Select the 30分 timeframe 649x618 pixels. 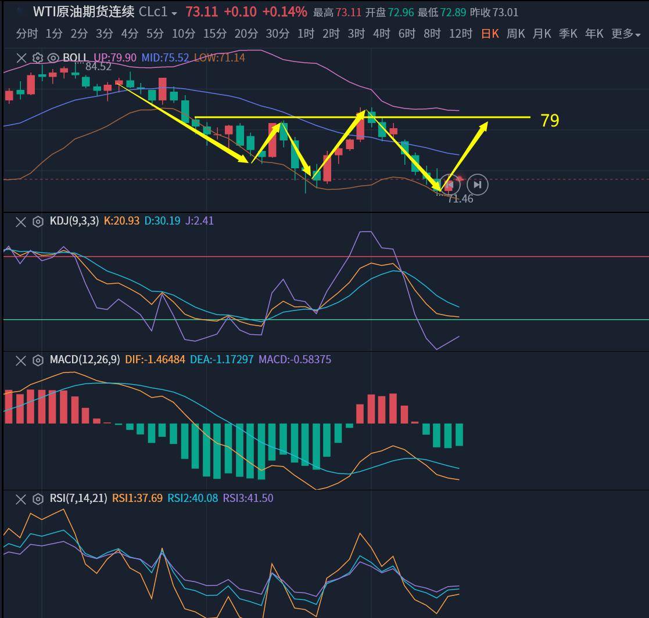(x=277, y=34)
